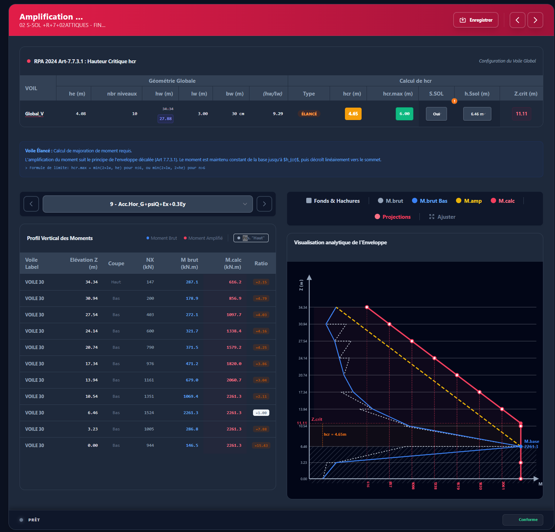Toggle the Projections display option

click(377, 217)
